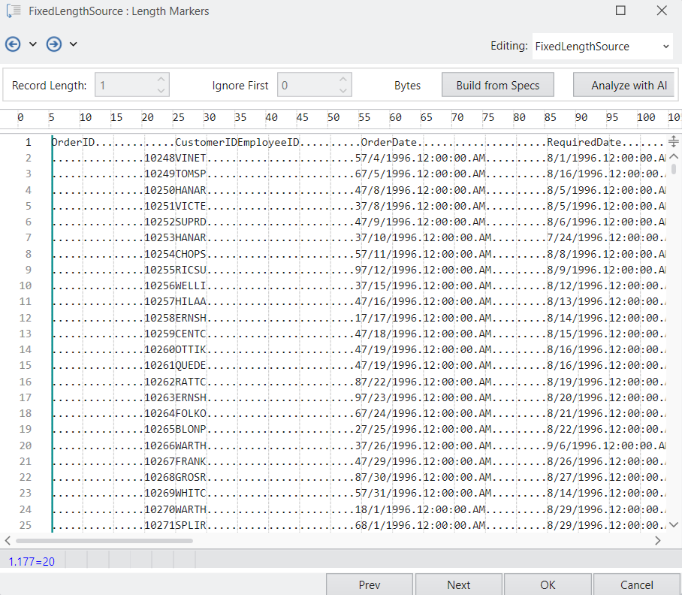The height and width of the screenshot is (595, 682).
Task: Increase Record Length with the up spinner
Action: point(161,80)
